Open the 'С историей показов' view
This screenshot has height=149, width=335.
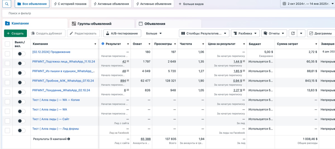pos(71,4)
